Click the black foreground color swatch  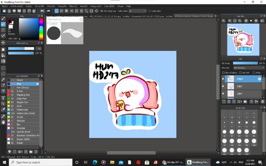coord(10,21)
